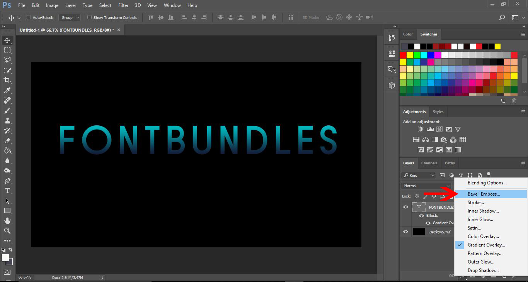Open the Adjustments panel menu
This screenshot has height=282, width=528.
[523, 111]
